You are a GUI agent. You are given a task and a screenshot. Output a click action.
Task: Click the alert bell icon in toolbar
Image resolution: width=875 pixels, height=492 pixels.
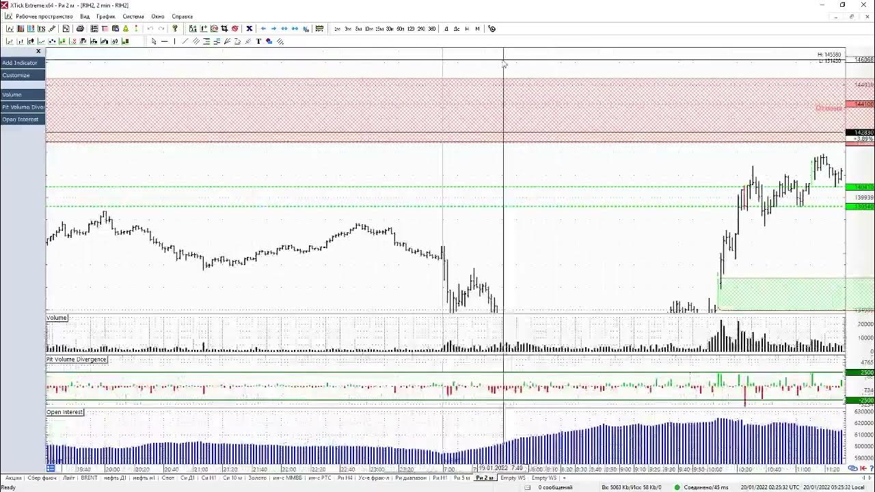[x=126, y=29]
